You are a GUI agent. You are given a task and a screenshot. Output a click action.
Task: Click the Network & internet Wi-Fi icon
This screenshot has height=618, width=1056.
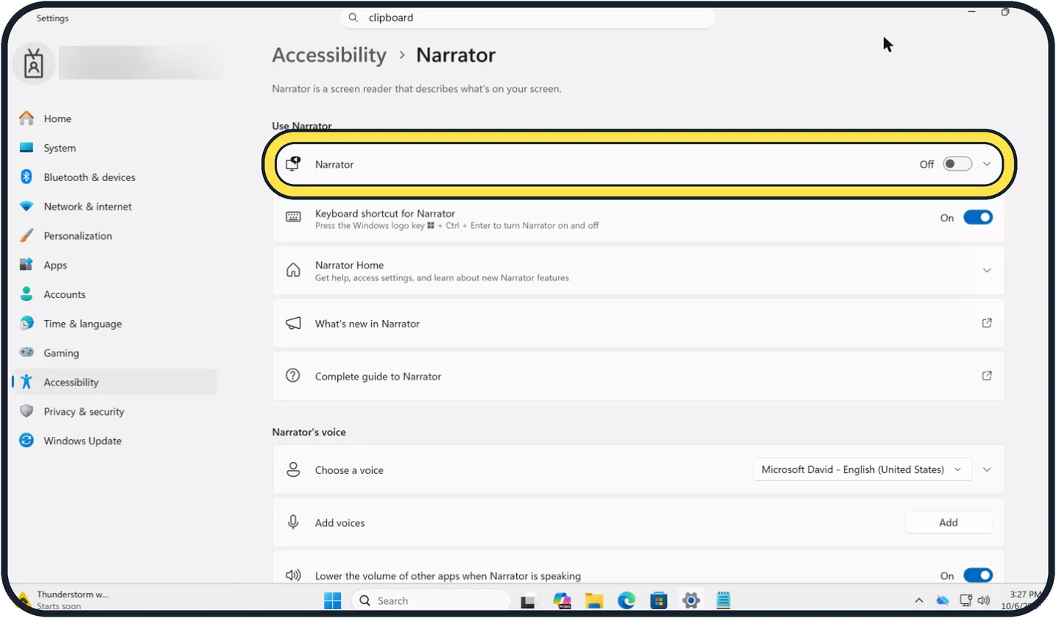point(27,207)
